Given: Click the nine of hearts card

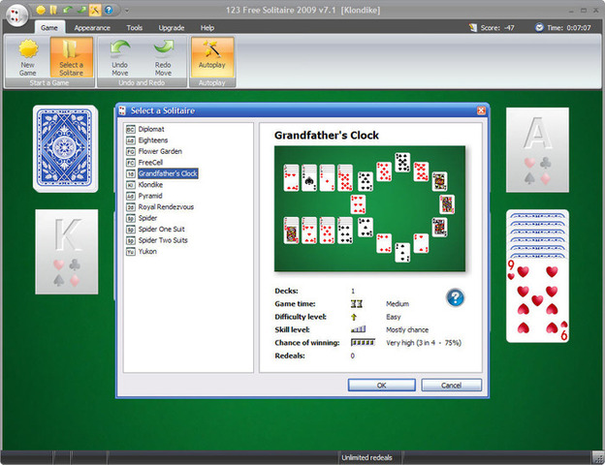Looking at the screenshot, I should click(x=537, y=300).
